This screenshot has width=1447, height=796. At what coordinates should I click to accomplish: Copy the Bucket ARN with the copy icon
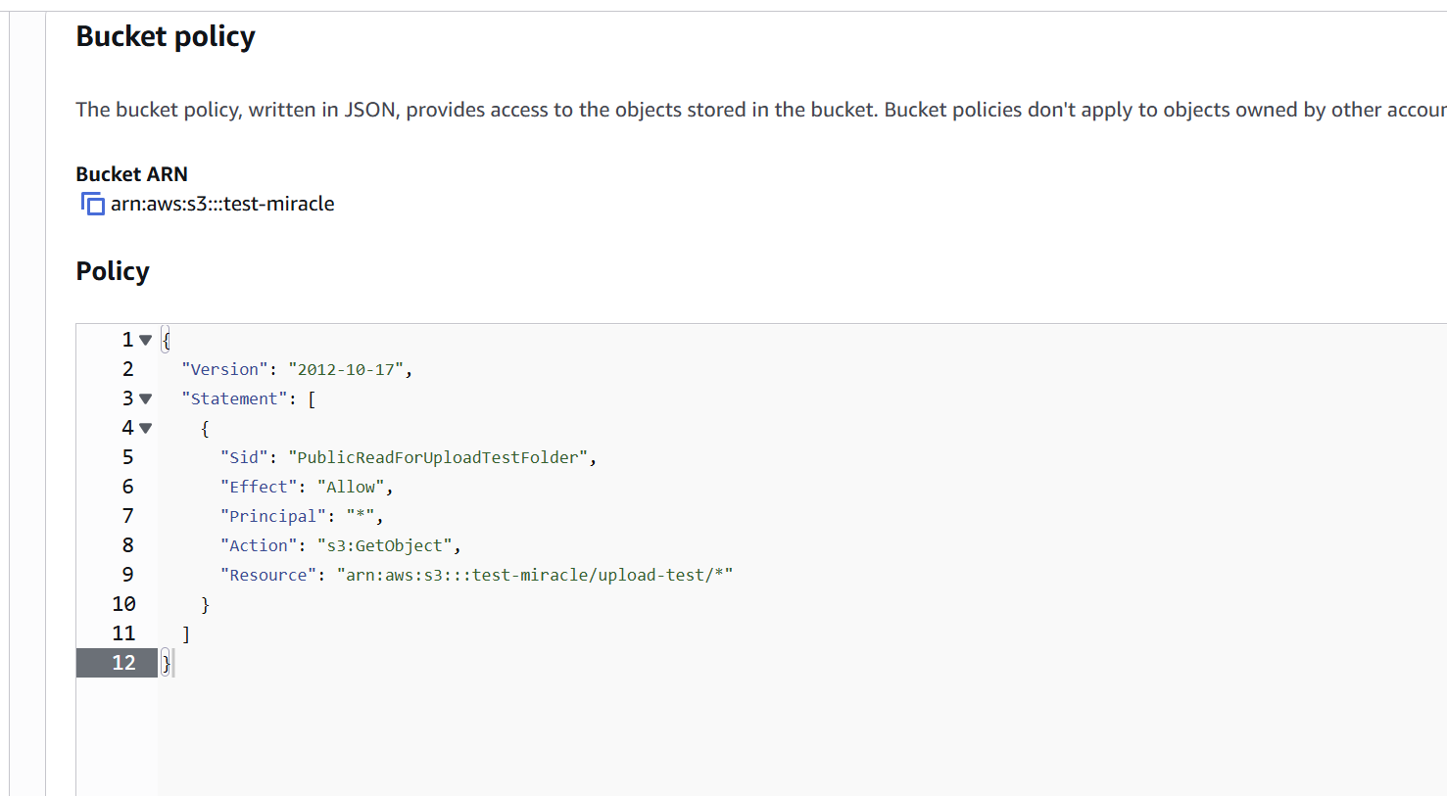[93, 204]
